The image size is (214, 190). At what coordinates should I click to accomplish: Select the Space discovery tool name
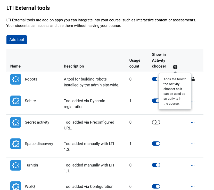[39, 144]
